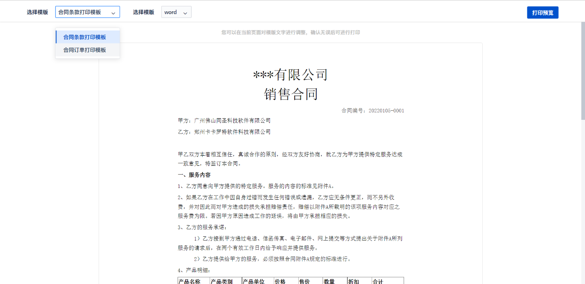Click the ***有限公司 document title

coord(290,75)
